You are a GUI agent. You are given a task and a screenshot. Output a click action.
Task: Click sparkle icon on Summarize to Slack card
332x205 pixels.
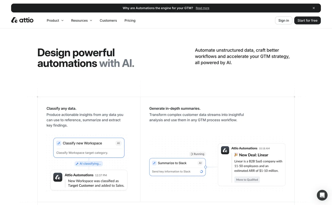tap(154, 163)
